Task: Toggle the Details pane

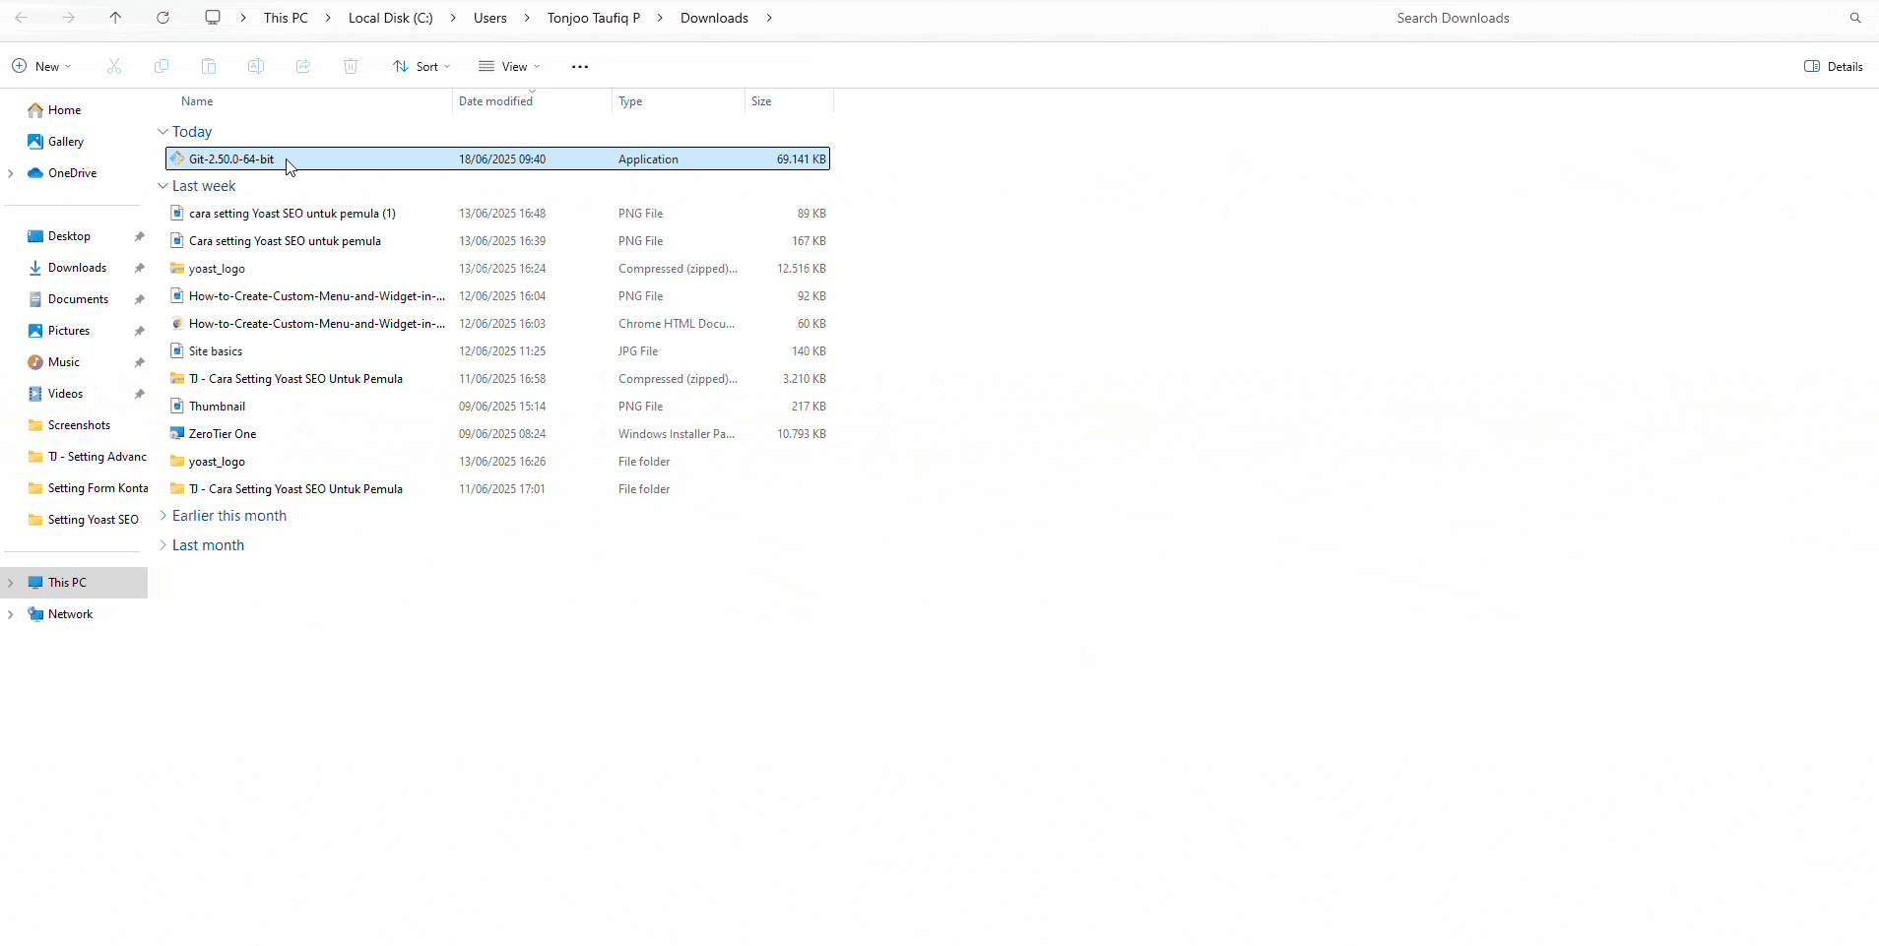Action: coord(1833,66)
